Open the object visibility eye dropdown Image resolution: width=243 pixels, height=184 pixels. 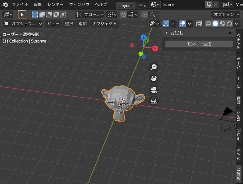[x=154, y=24]
